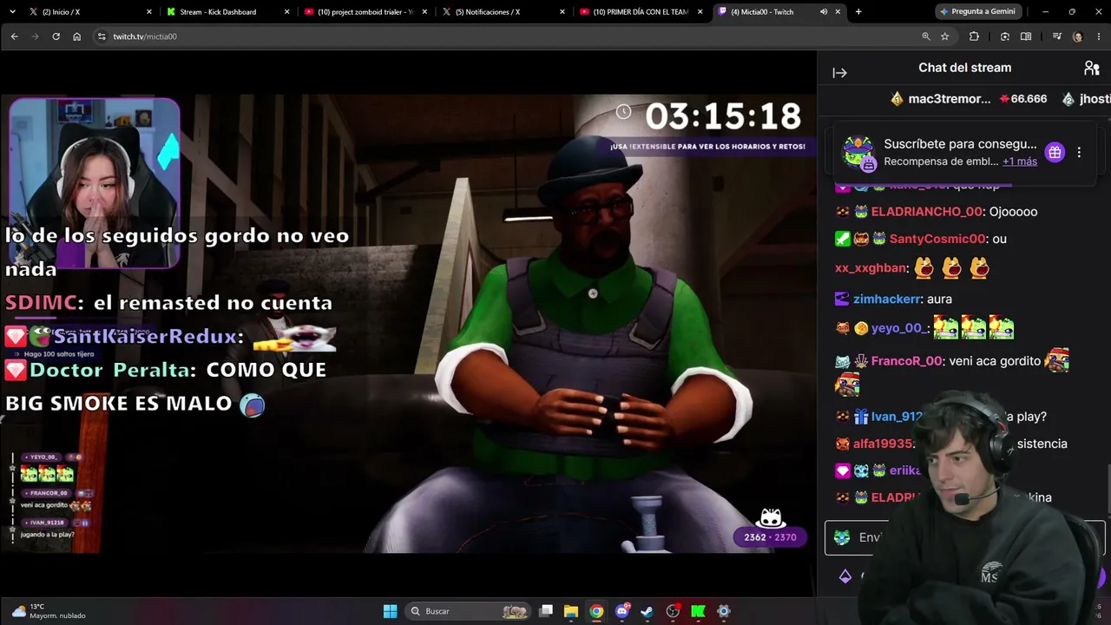Click the "Suscríbete para consegu..." banner text
The width and height of the screenshot is (1111, 625).
(960, 144)
